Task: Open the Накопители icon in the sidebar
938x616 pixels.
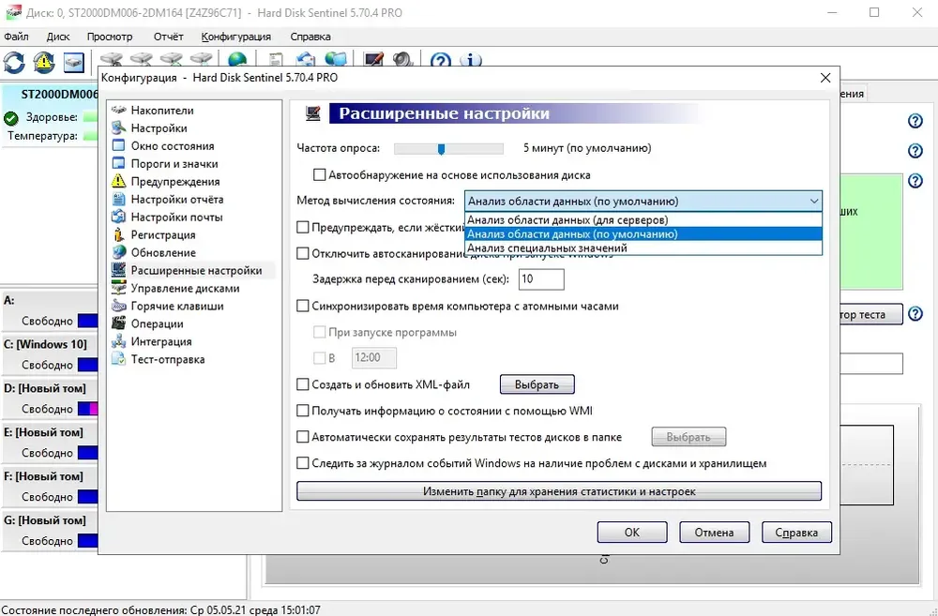Action: pyautogui.click(x=119, y=110)
